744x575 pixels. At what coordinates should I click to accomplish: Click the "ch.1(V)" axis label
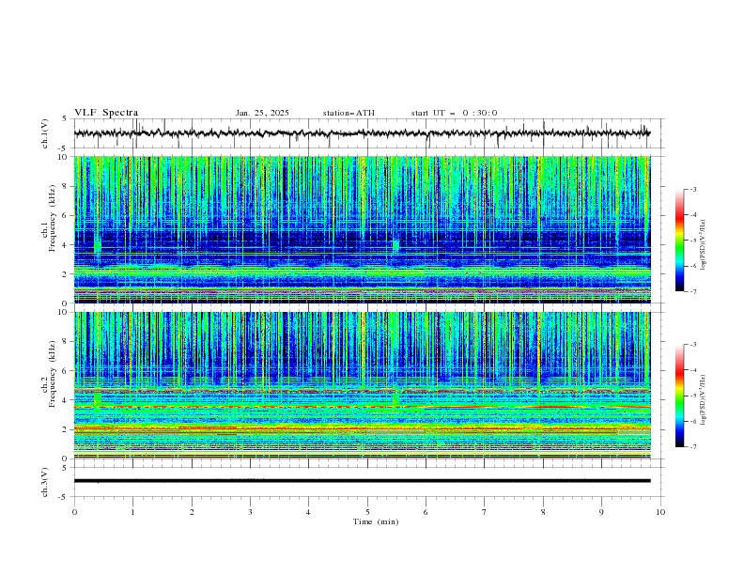click(x=45, y=133)
